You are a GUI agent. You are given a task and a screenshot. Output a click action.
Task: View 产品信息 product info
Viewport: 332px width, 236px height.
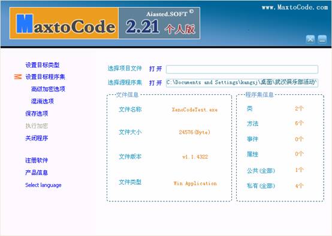[37, 173]
